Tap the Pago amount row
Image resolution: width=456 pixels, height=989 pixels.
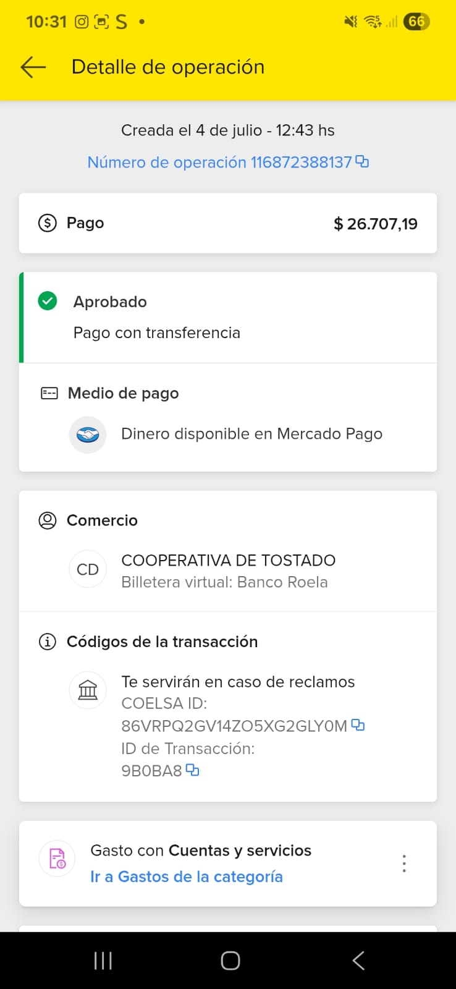[228, 223]
